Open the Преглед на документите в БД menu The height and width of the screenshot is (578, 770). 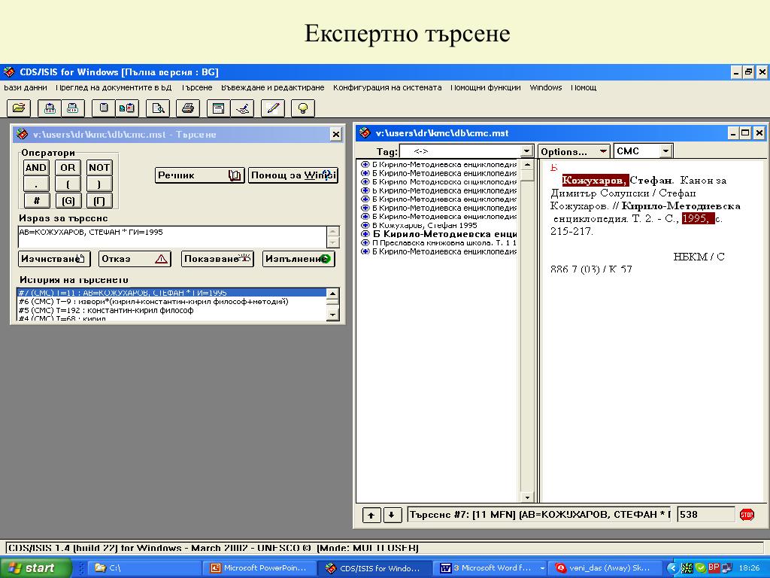tap(114, 87)
